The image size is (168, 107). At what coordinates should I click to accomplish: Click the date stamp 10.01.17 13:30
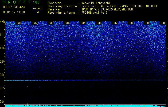[x=14, y=12]
